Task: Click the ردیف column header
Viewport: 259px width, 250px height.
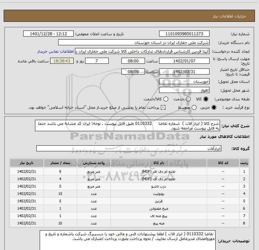Action: tap(244, 163)
